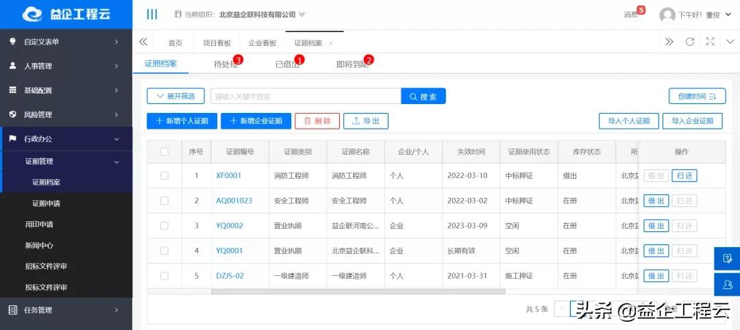The height and width of the screenshot is (330, 740).
Task: Click the 益企工程云 logo icon
Action: [34, 14]
